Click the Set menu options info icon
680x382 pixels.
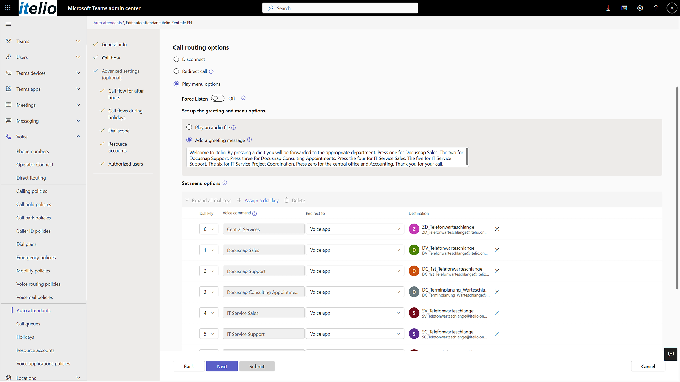(225, 183)
